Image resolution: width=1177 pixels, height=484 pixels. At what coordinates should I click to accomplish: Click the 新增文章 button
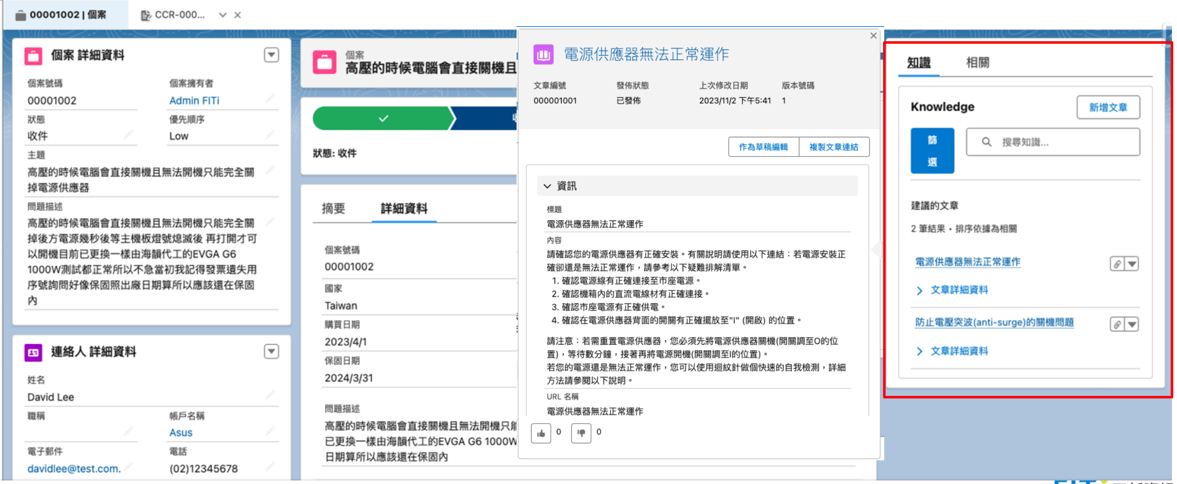(1109, 107)
